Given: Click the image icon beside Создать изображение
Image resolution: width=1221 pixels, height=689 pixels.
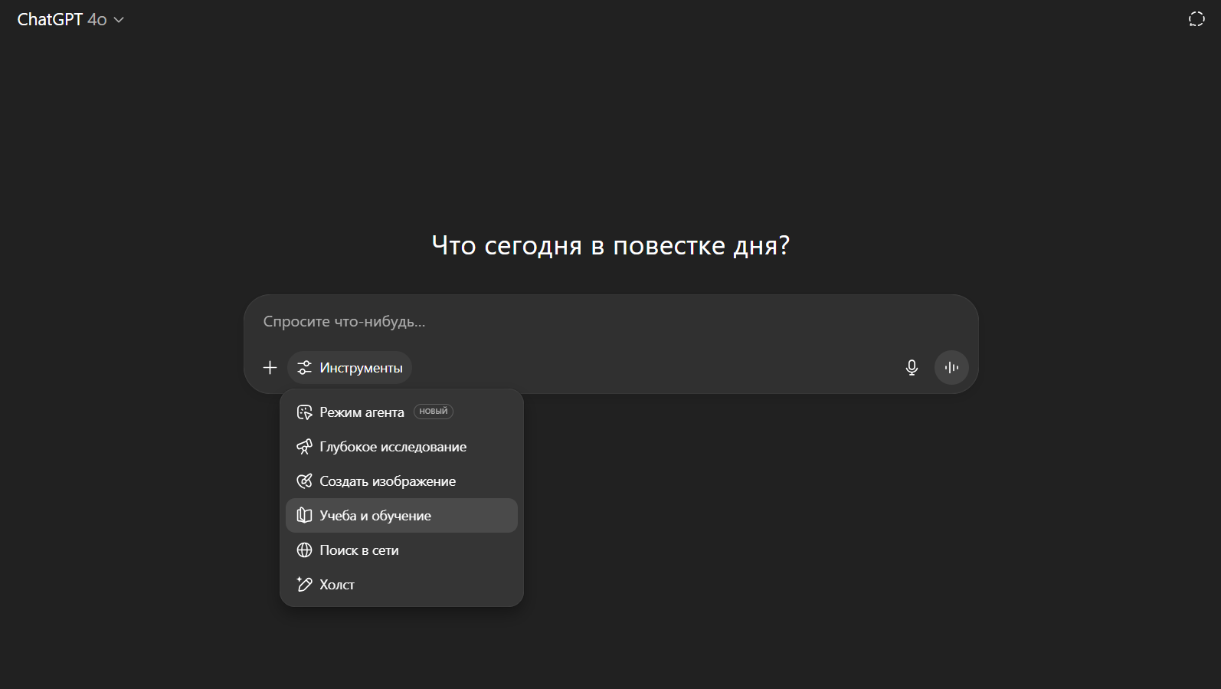Looking at the screenshot, I should [x=304, y=481].
